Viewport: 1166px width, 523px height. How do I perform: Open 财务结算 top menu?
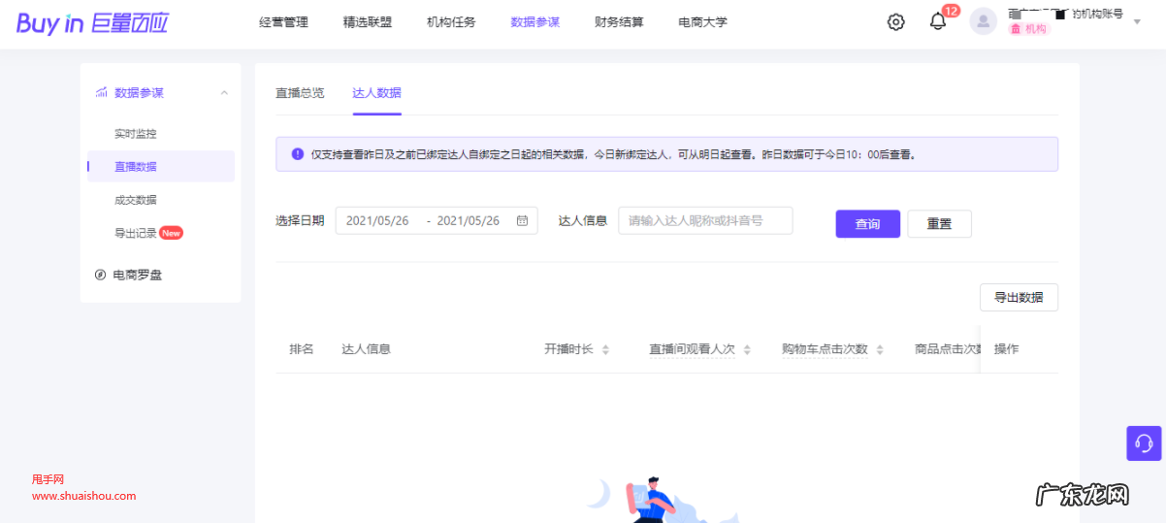[x=619, y=22]
